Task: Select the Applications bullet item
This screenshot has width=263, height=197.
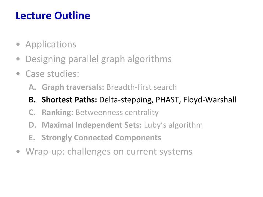Action: point(51,44)
